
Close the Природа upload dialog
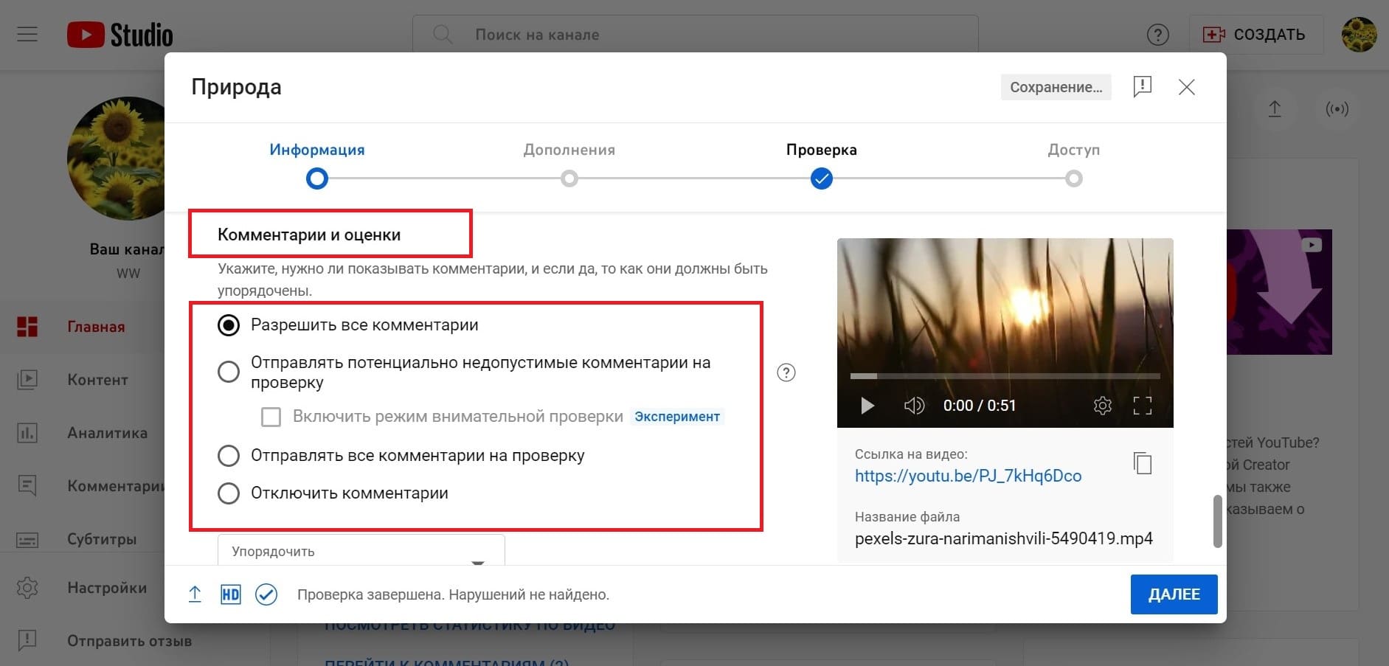click(1186, 87)
